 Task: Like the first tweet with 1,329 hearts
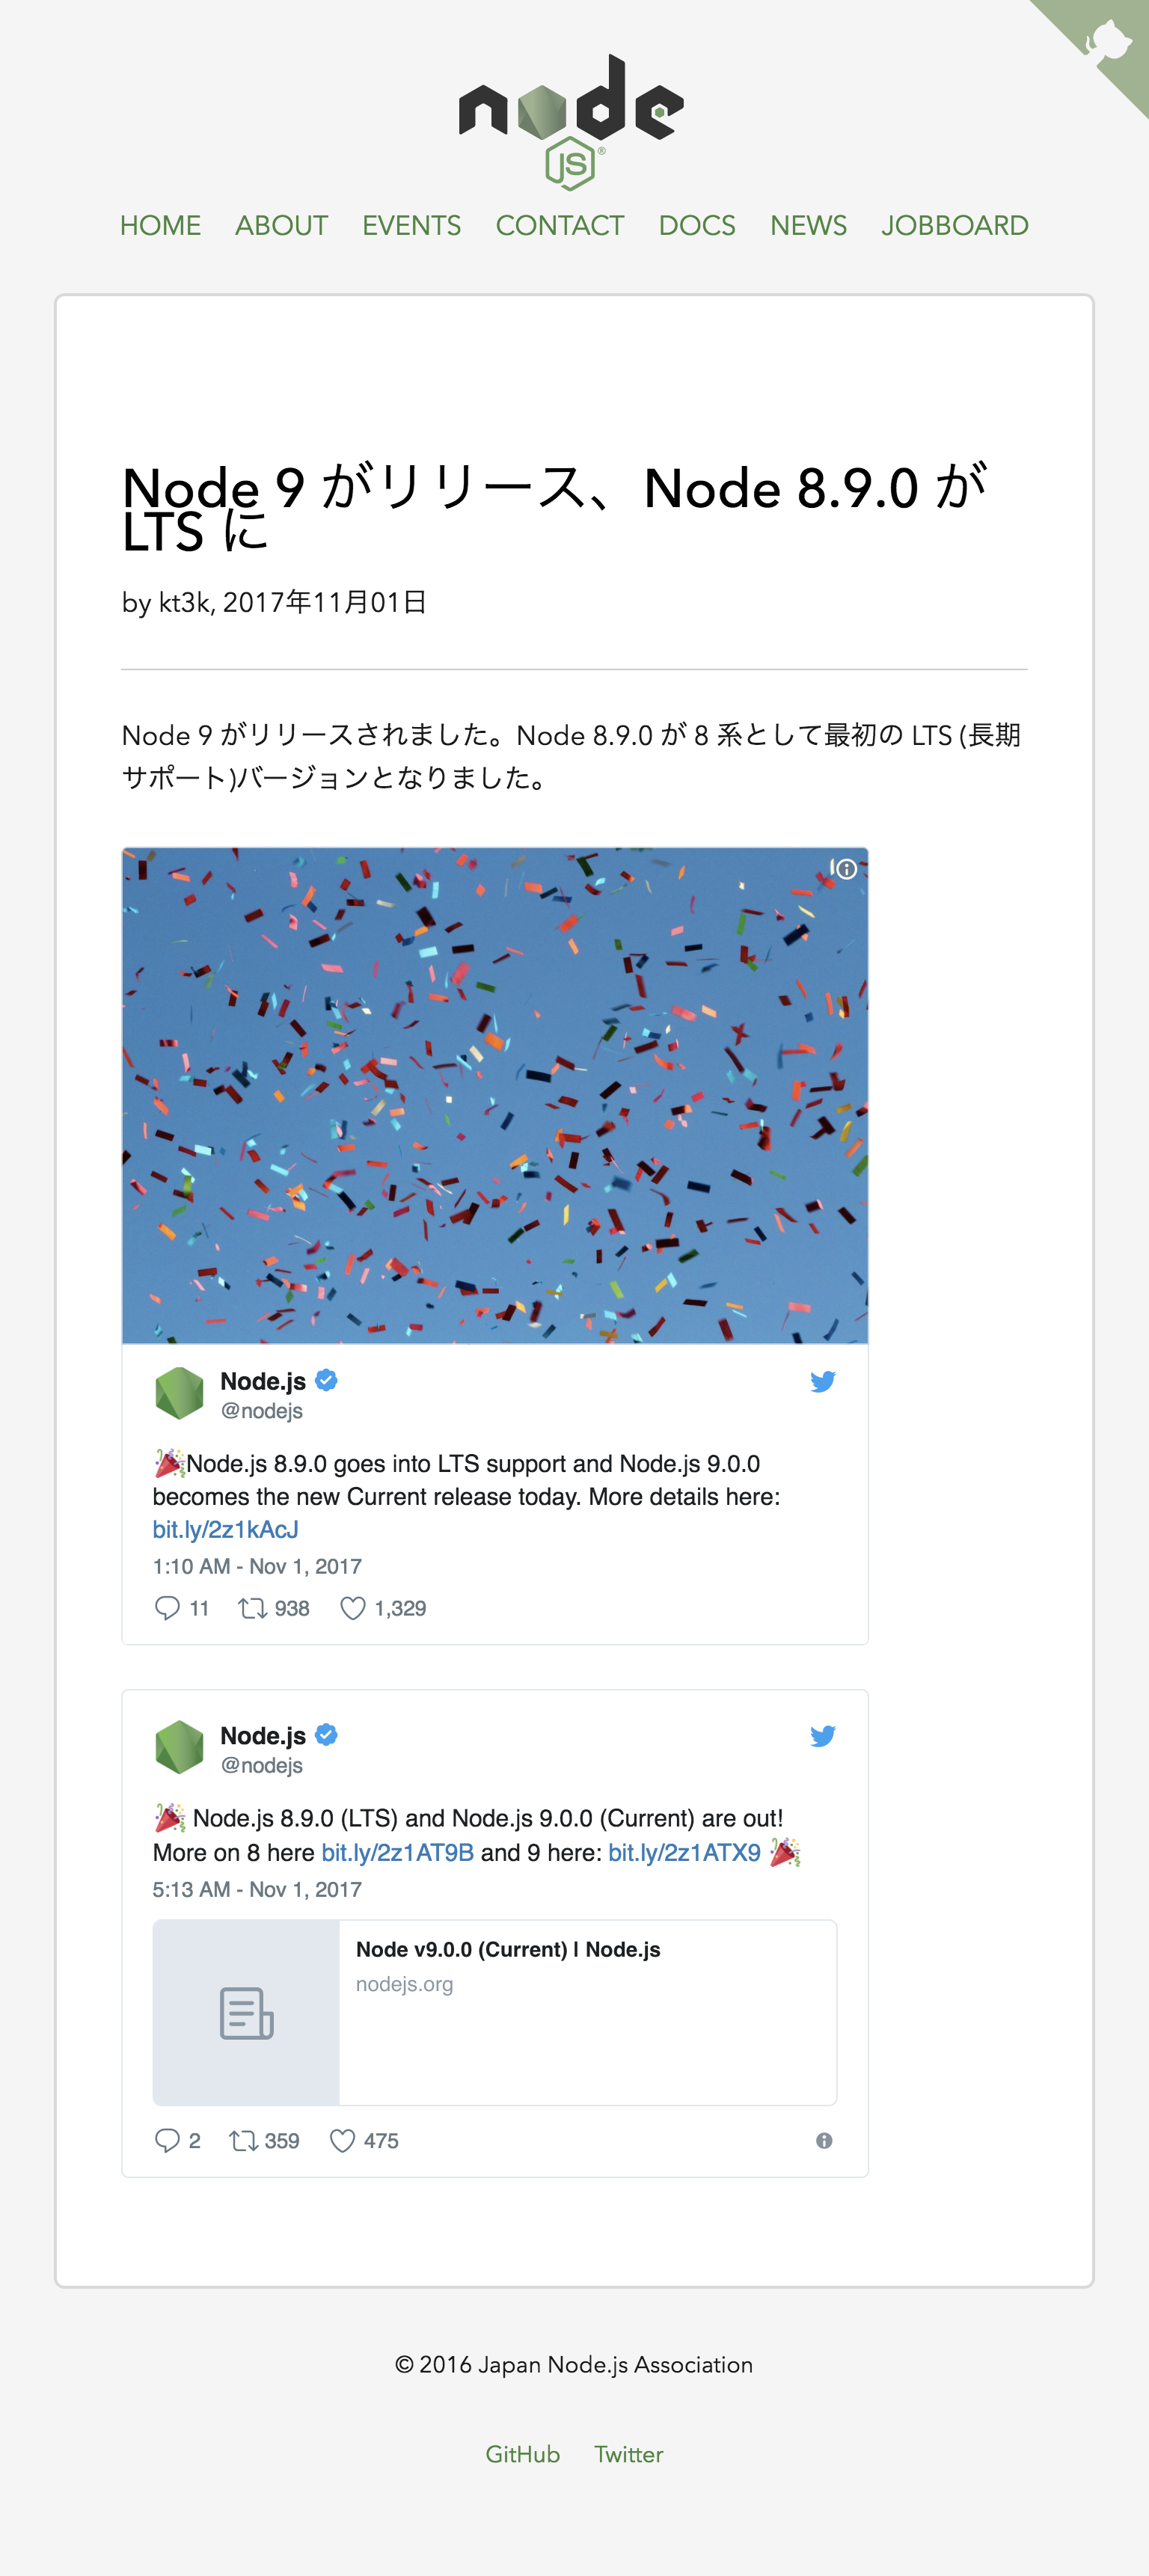(x=352, y=1608)
